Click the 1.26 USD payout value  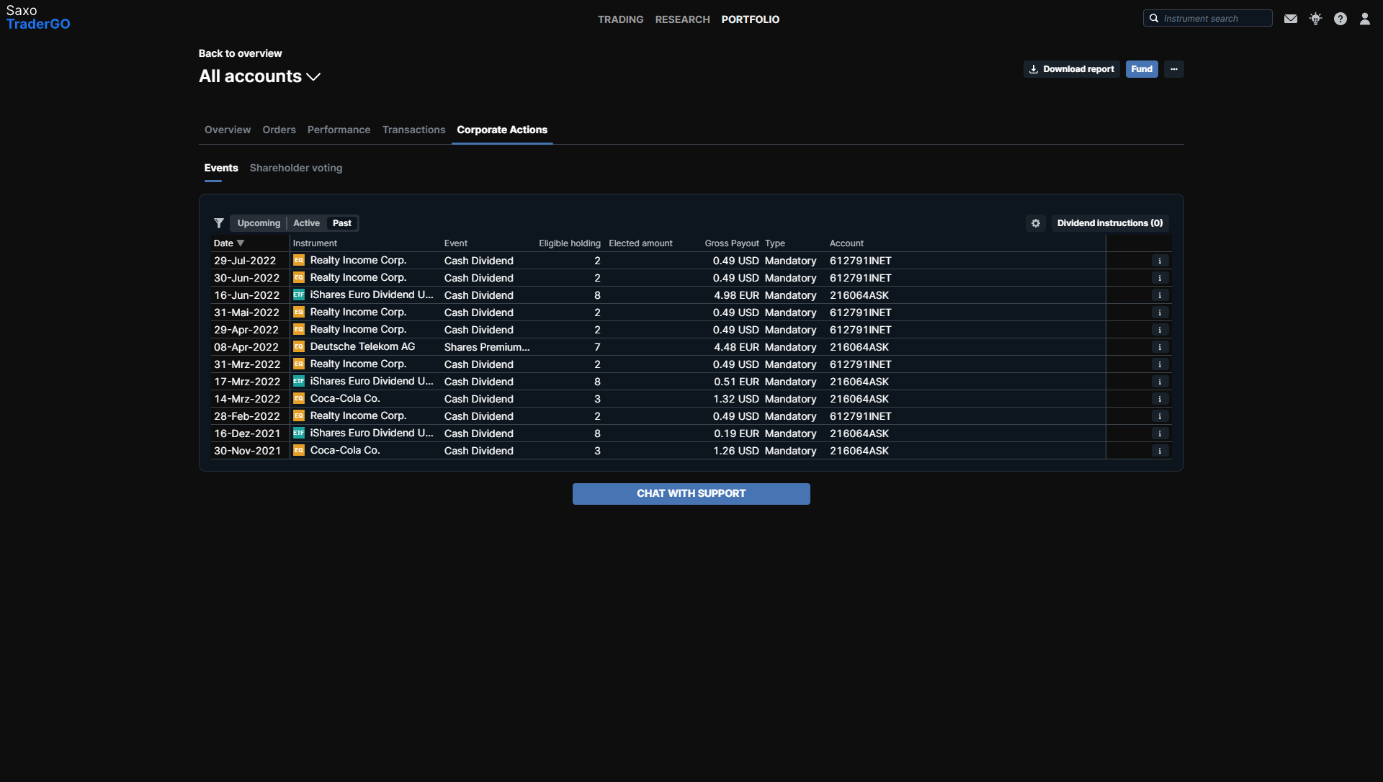click(736, 451)
